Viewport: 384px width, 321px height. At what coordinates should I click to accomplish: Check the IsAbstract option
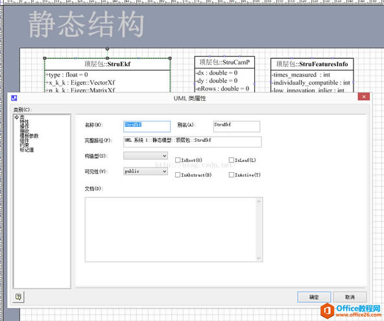pos(178,175)
